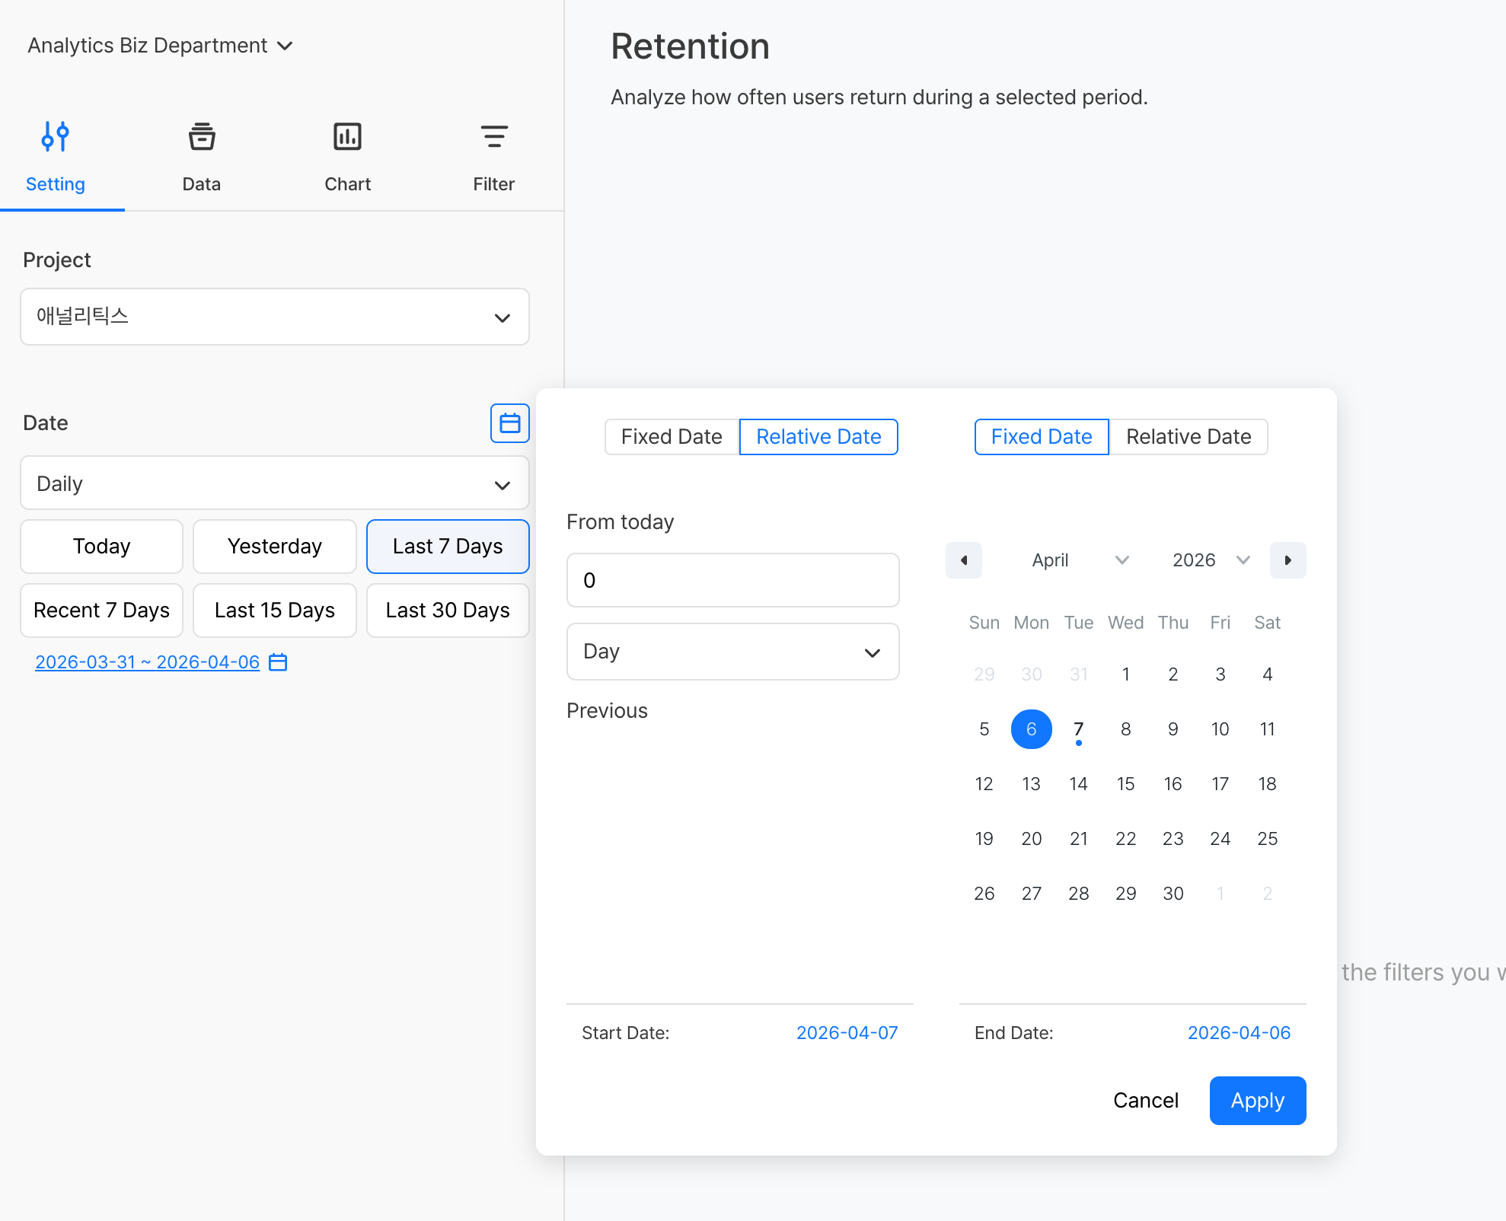Screen dimensions: 1506x1221
Task: Select the Last 7 Days preset
Action: pos(448,547)
